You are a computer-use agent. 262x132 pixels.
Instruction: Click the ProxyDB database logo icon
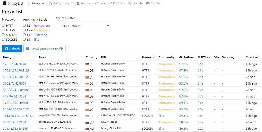coord(4,3)
